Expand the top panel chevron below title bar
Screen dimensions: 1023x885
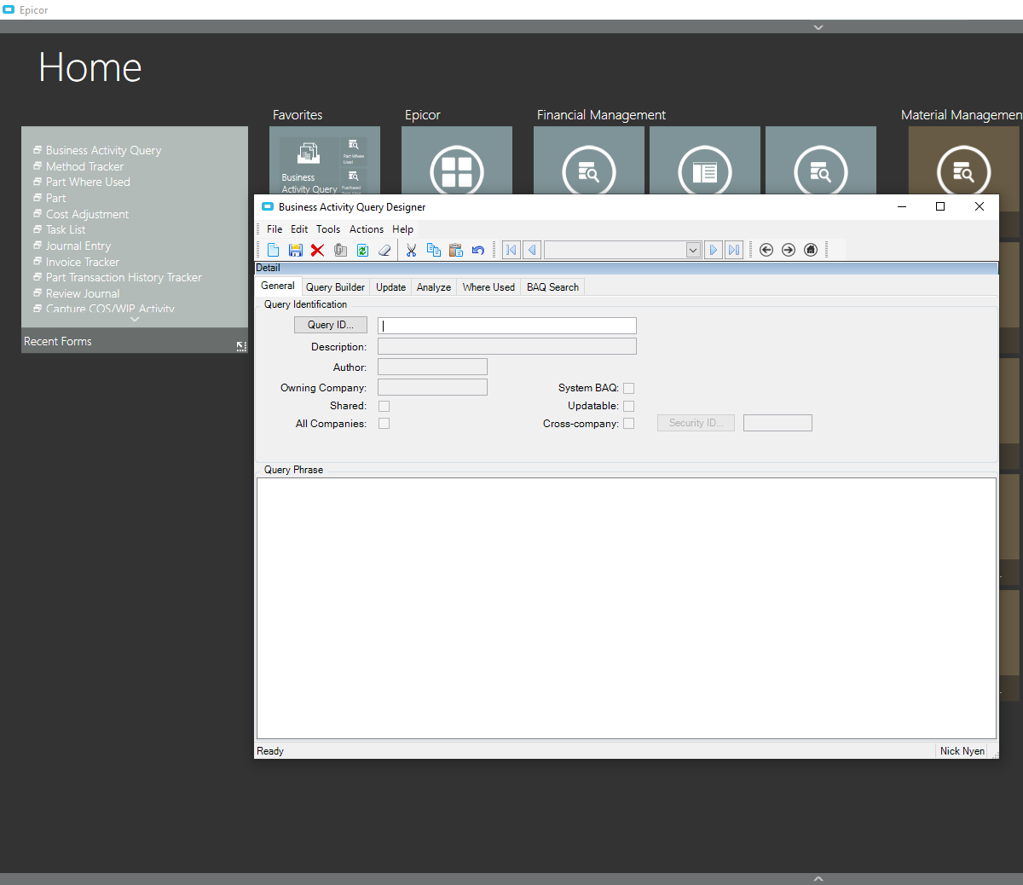(x=818, y=27)
